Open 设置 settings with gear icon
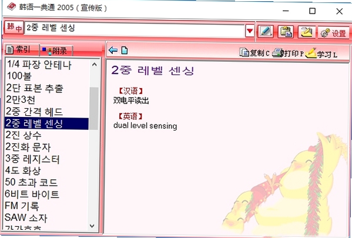 click(334, 33)
